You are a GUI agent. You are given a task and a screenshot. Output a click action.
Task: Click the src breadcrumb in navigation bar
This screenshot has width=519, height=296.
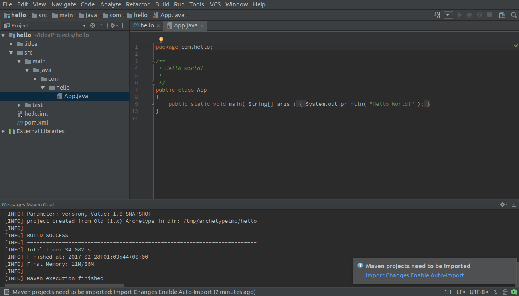pyautogui.click(x=39, y=15)
